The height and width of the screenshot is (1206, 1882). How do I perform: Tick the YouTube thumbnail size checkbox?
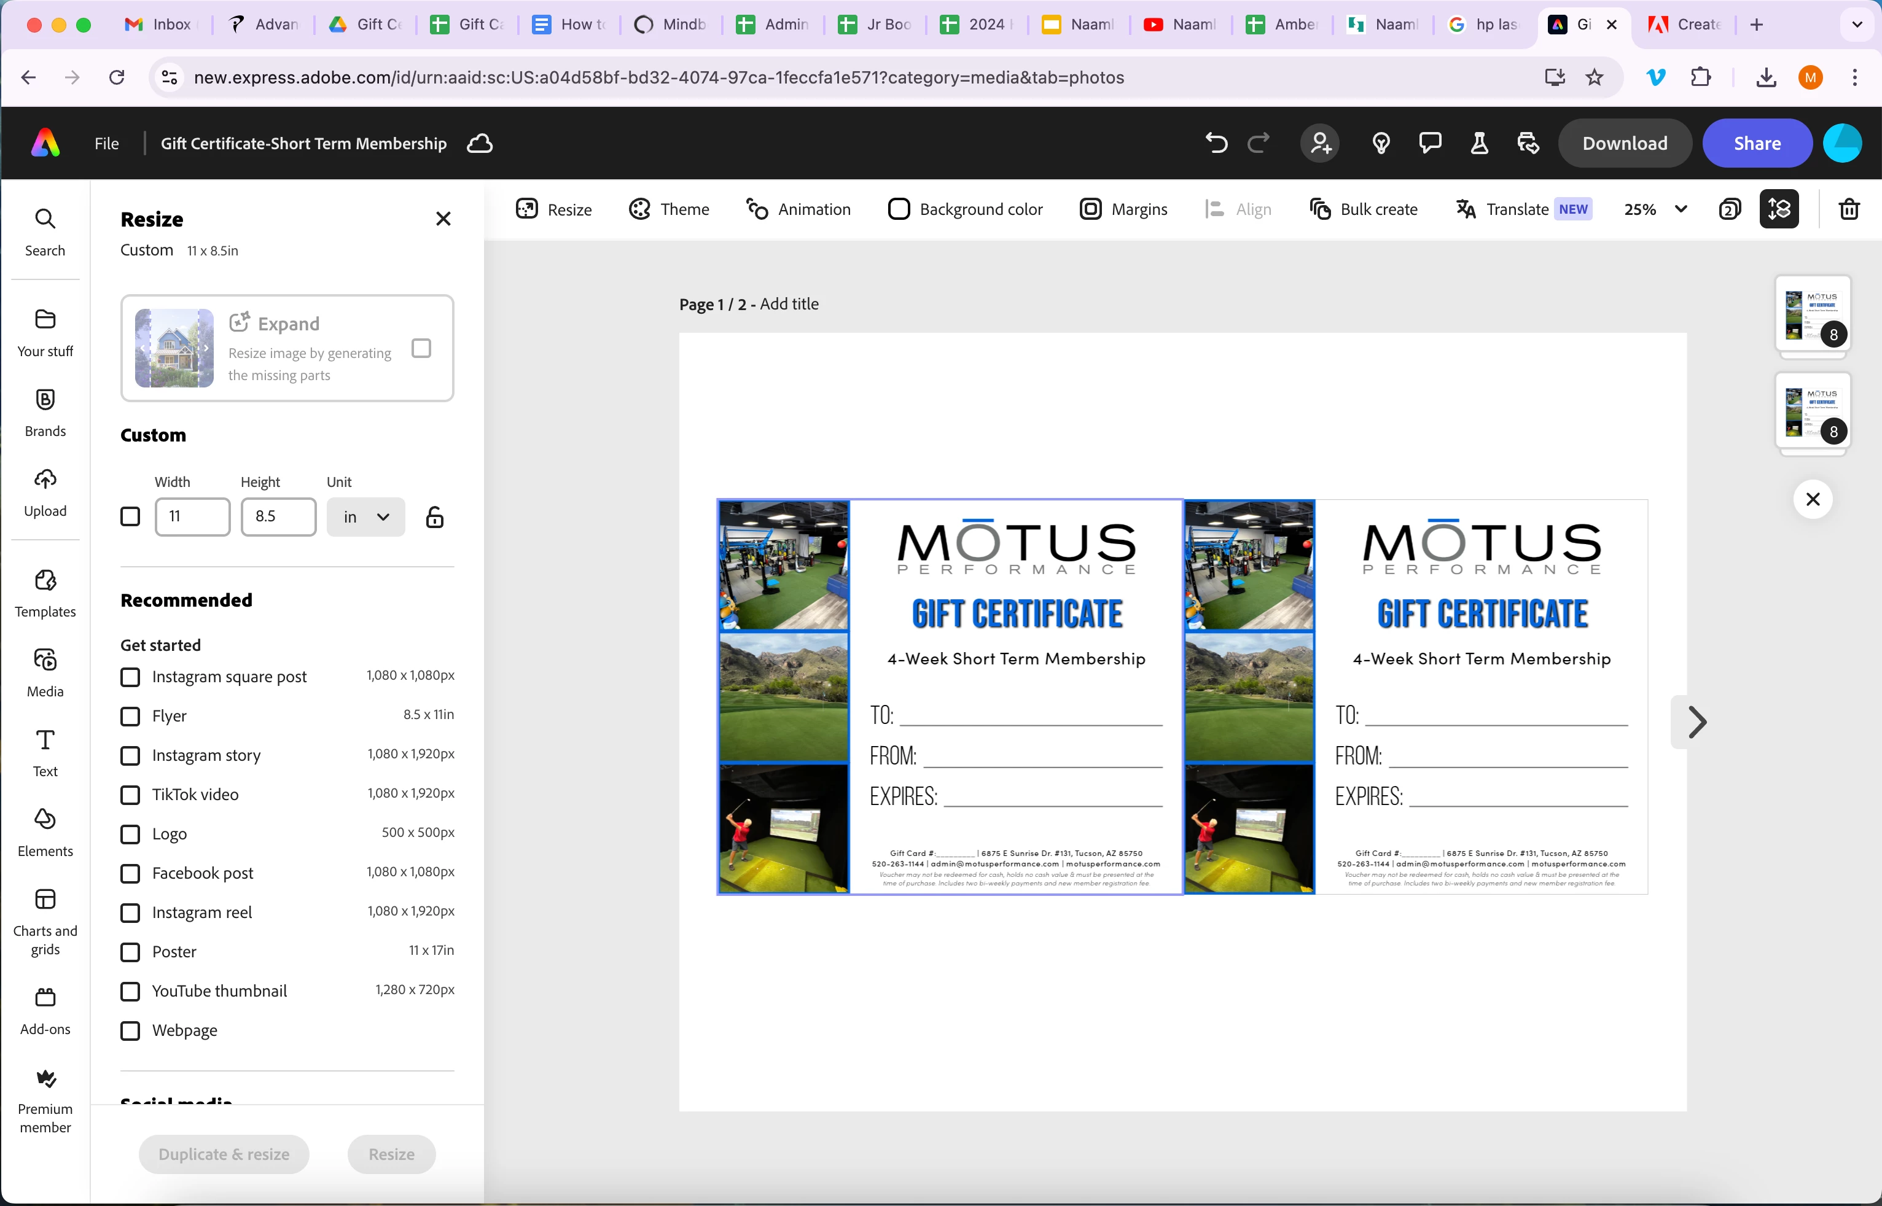tap(131, 992)
